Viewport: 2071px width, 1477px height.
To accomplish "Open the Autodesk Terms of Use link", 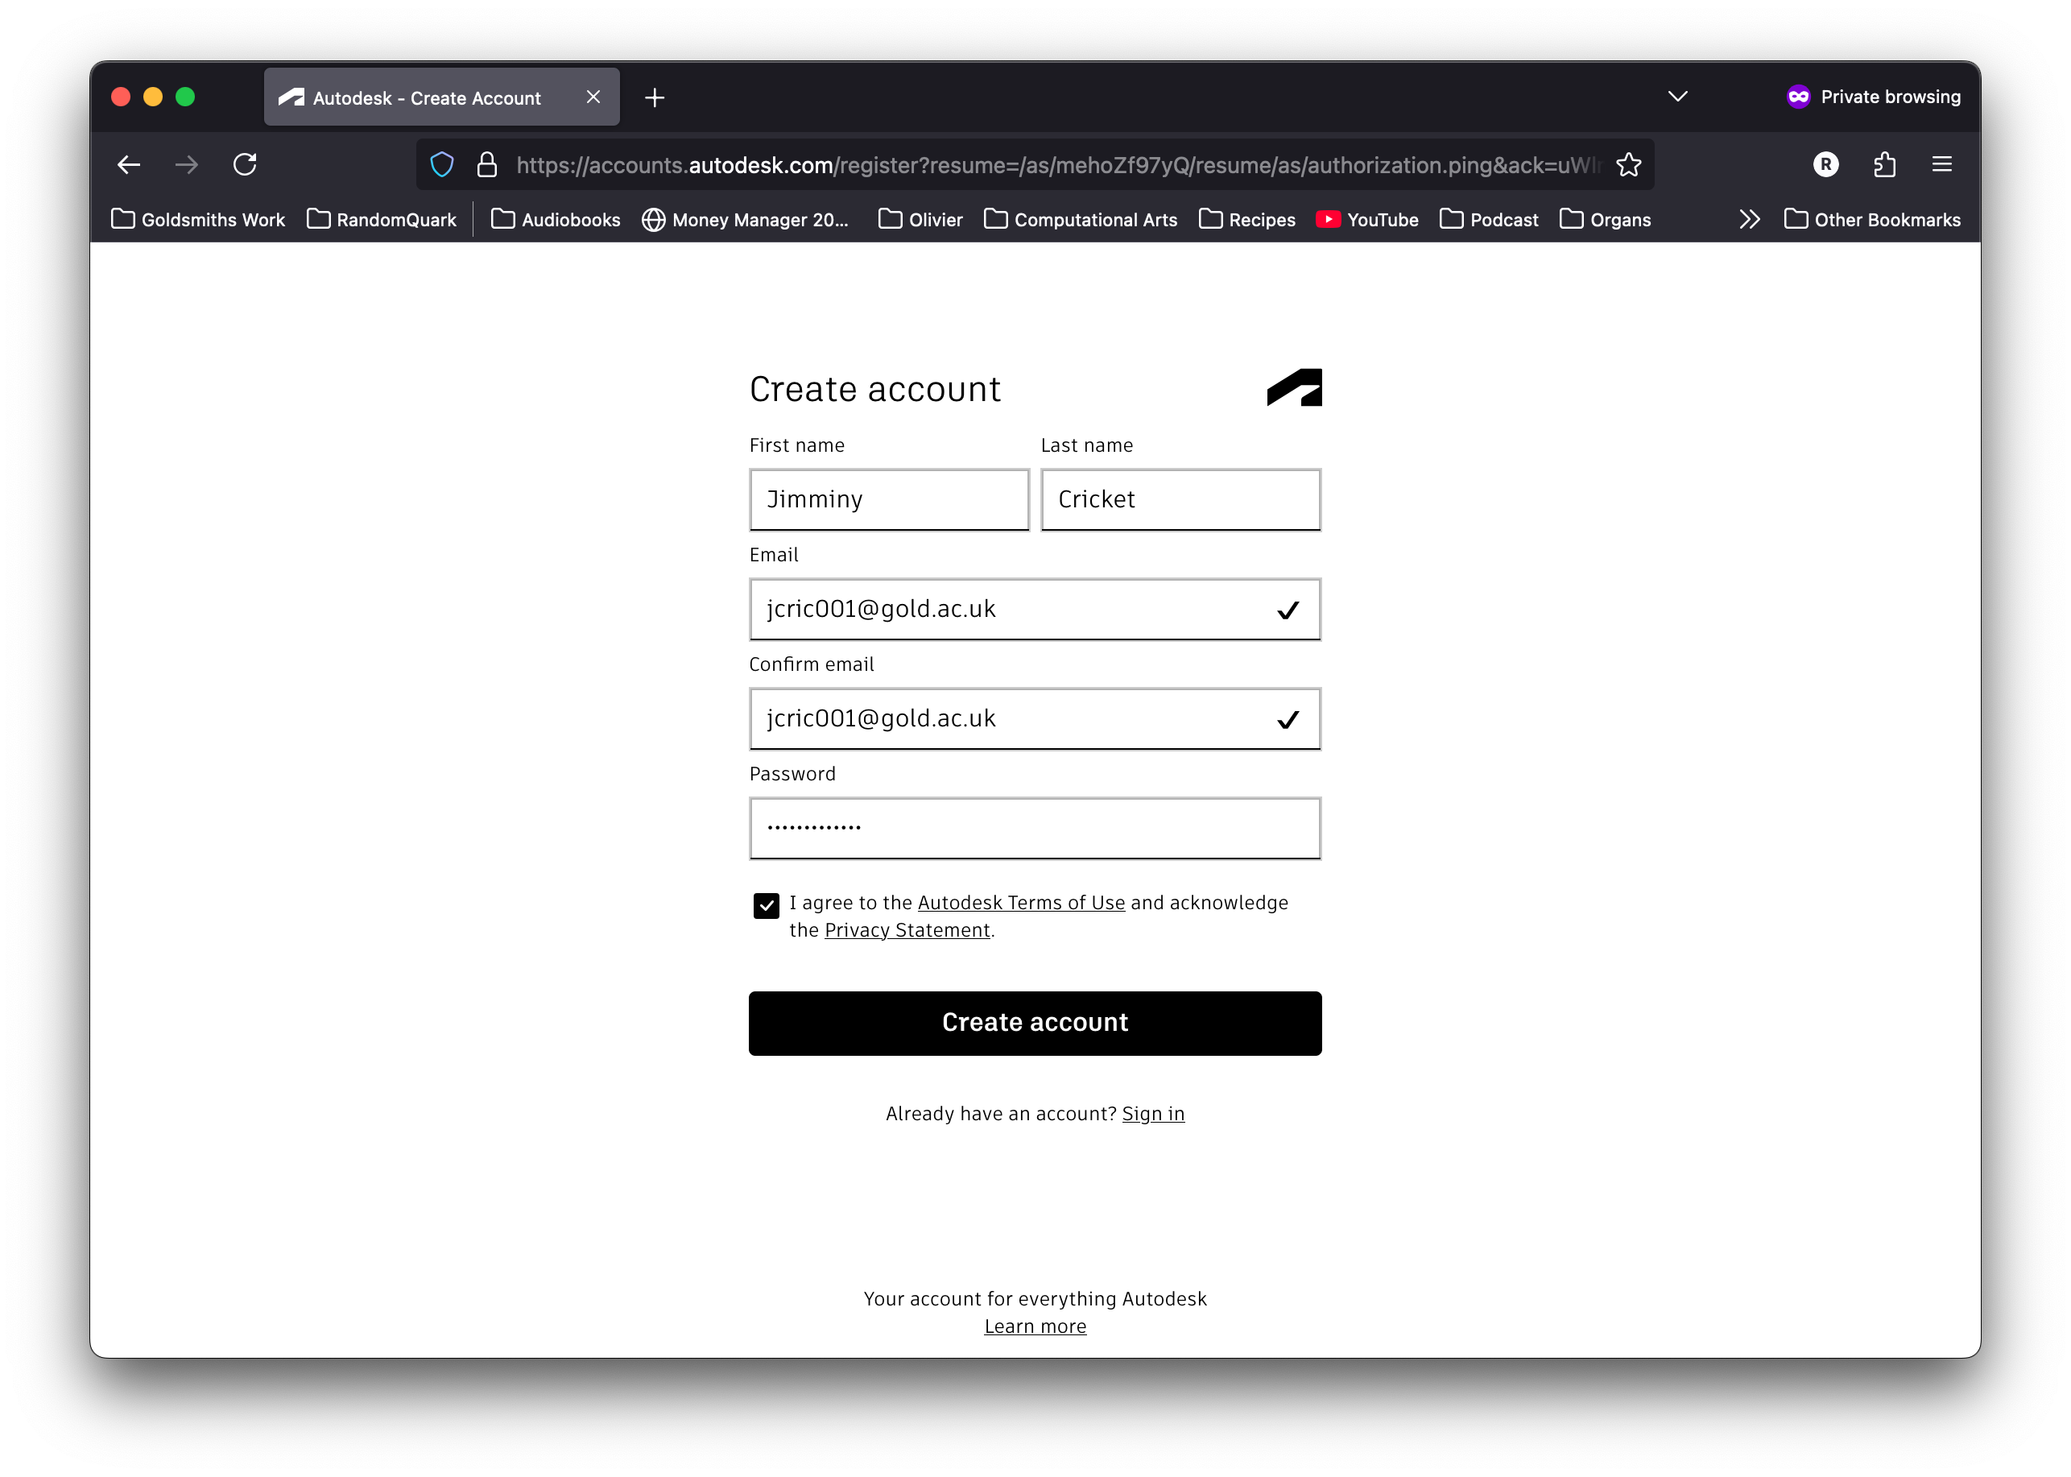I will click(x=1021, y=902).
